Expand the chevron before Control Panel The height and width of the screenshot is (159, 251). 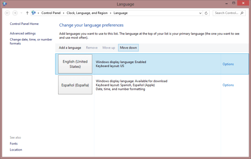coord(39,13)
